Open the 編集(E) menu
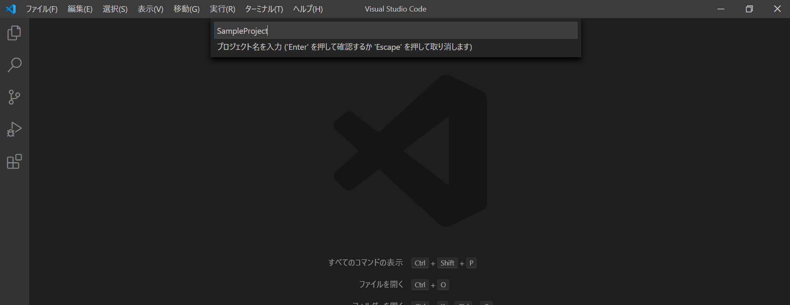Image resolution: width=790 pixels, height=305 pixels. (80, 9)
